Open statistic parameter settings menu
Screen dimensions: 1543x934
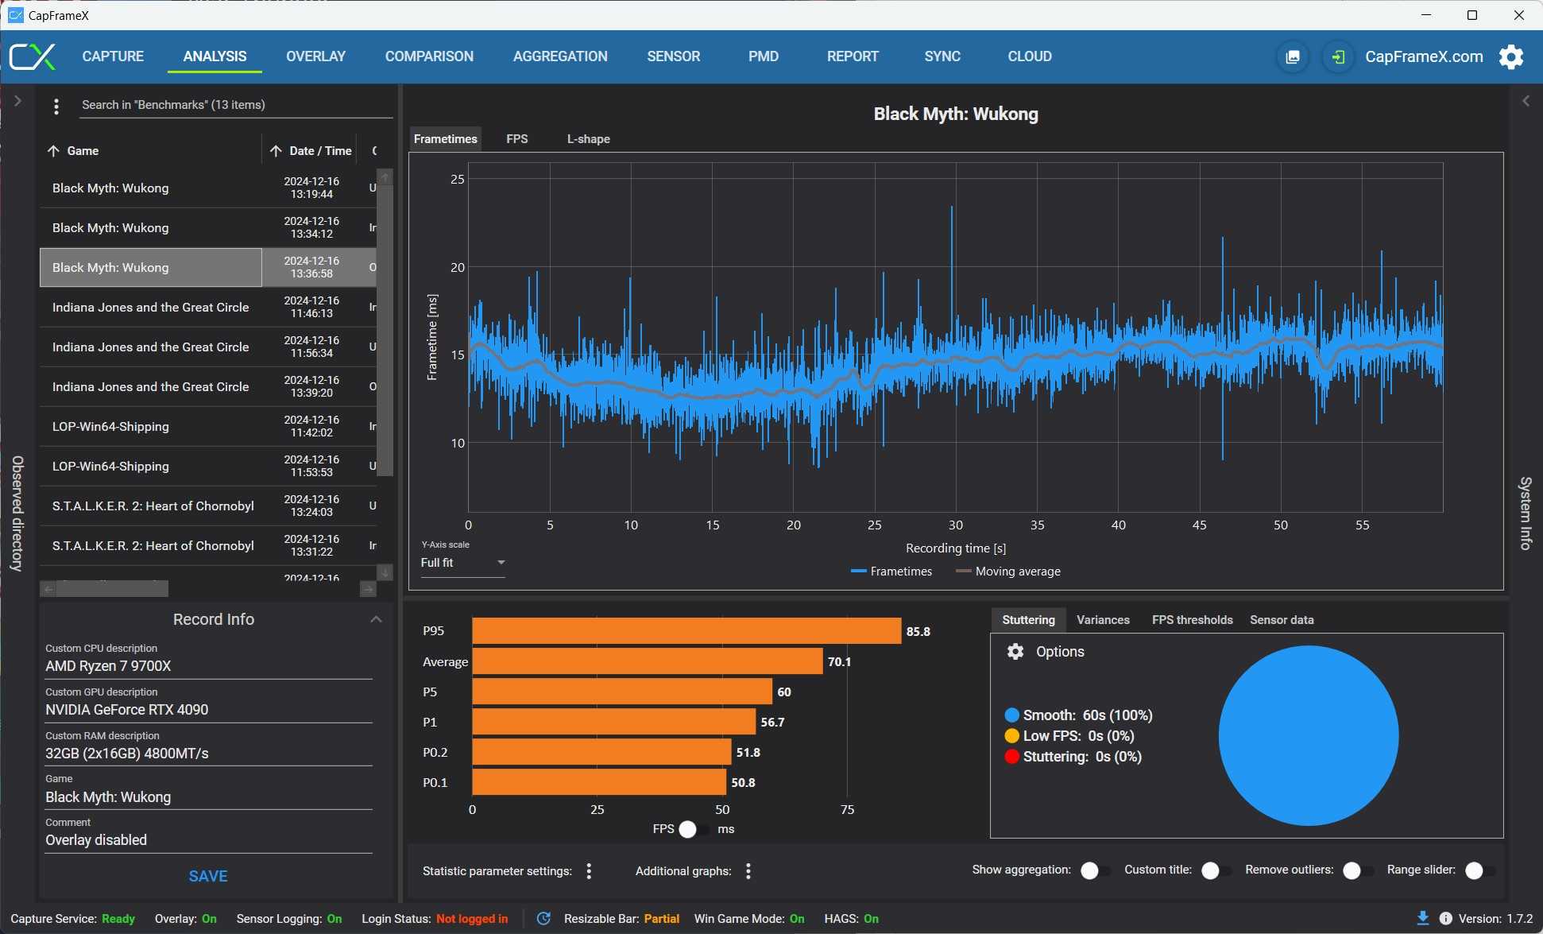(589, 871)
